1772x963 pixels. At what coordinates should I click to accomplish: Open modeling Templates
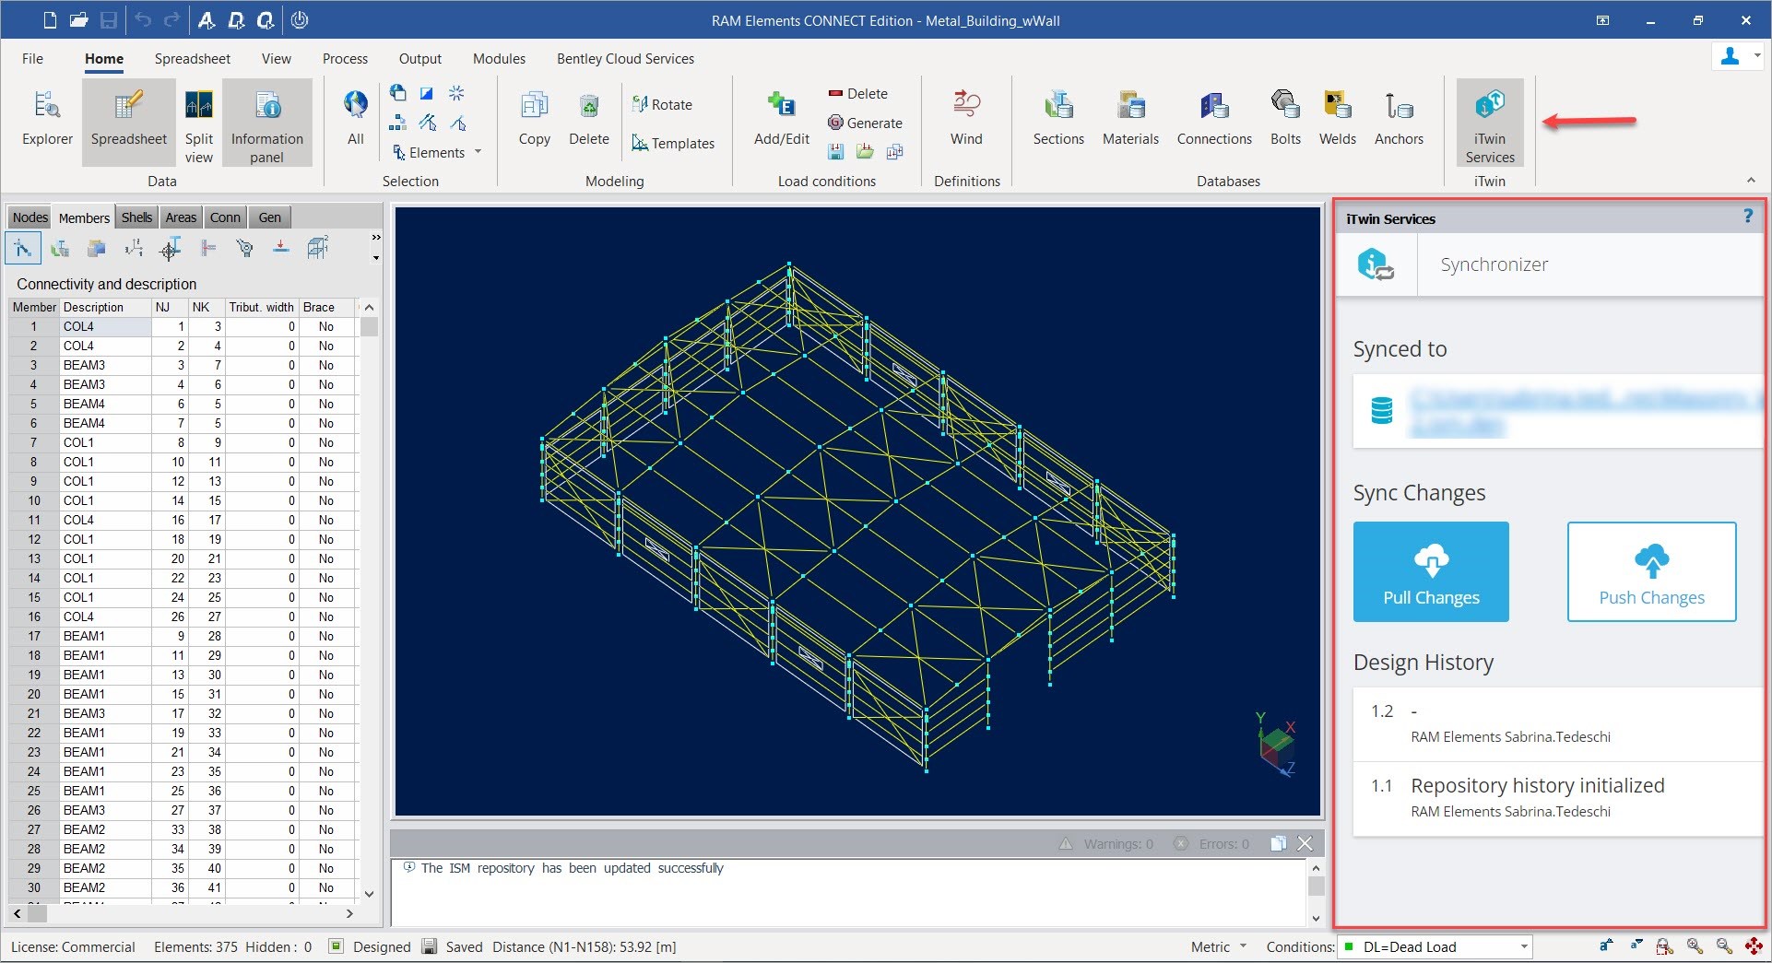click(x=673, y=143)
